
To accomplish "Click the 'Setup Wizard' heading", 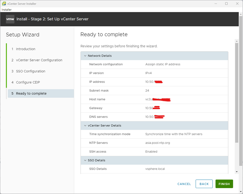I will point(23,35).
